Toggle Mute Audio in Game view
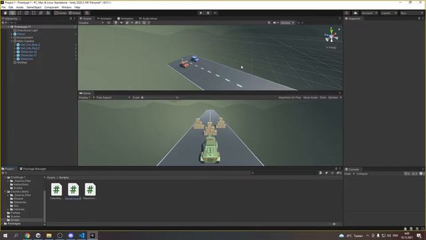 tap(311, 97)
